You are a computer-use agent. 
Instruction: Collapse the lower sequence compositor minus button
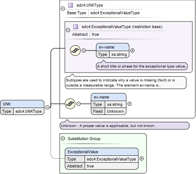pos(78,104)
